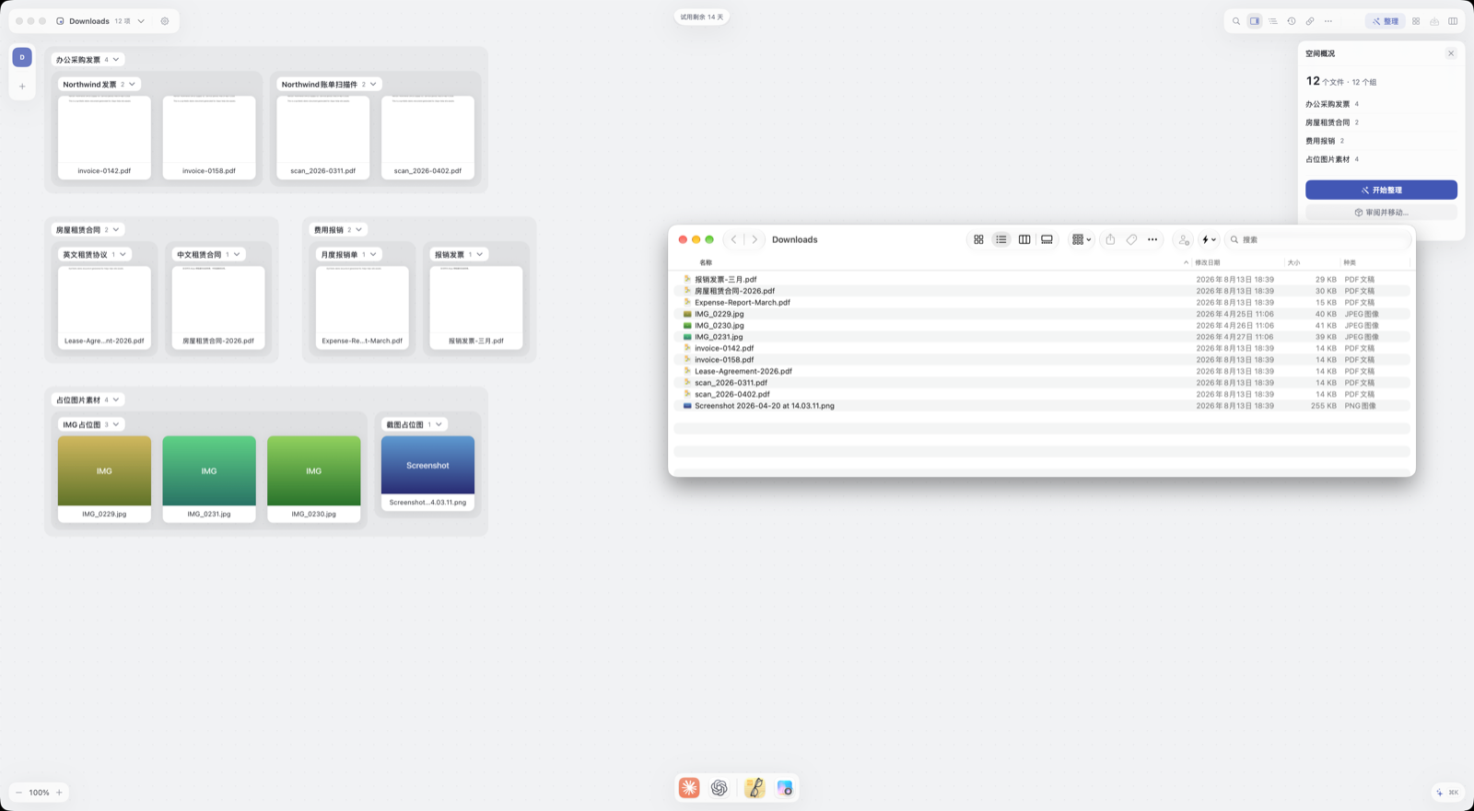The width and height of the screenshot is (1474, 811).
Task: Add a new workspace with the plus icon
Action: point(22,87)
